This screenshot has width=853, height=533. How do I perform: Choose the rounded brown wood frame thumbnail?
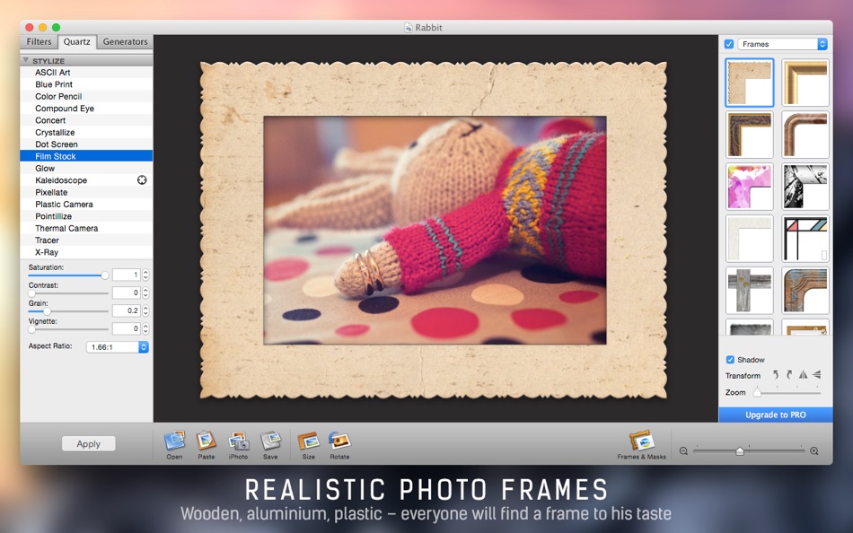click(805, 135)
